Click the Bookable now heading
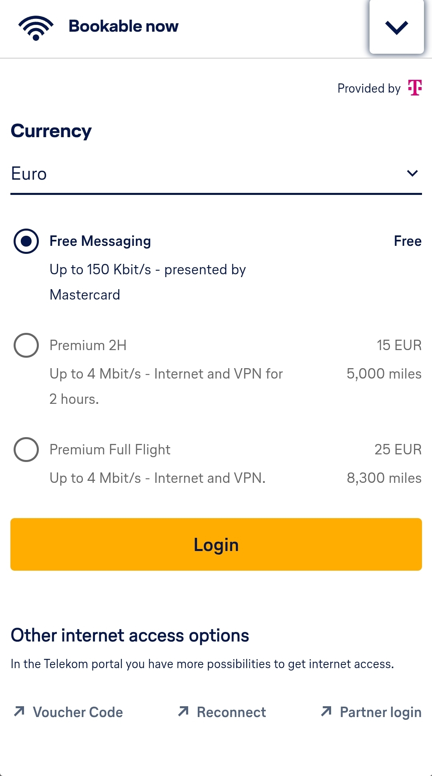 coord(123,26)
